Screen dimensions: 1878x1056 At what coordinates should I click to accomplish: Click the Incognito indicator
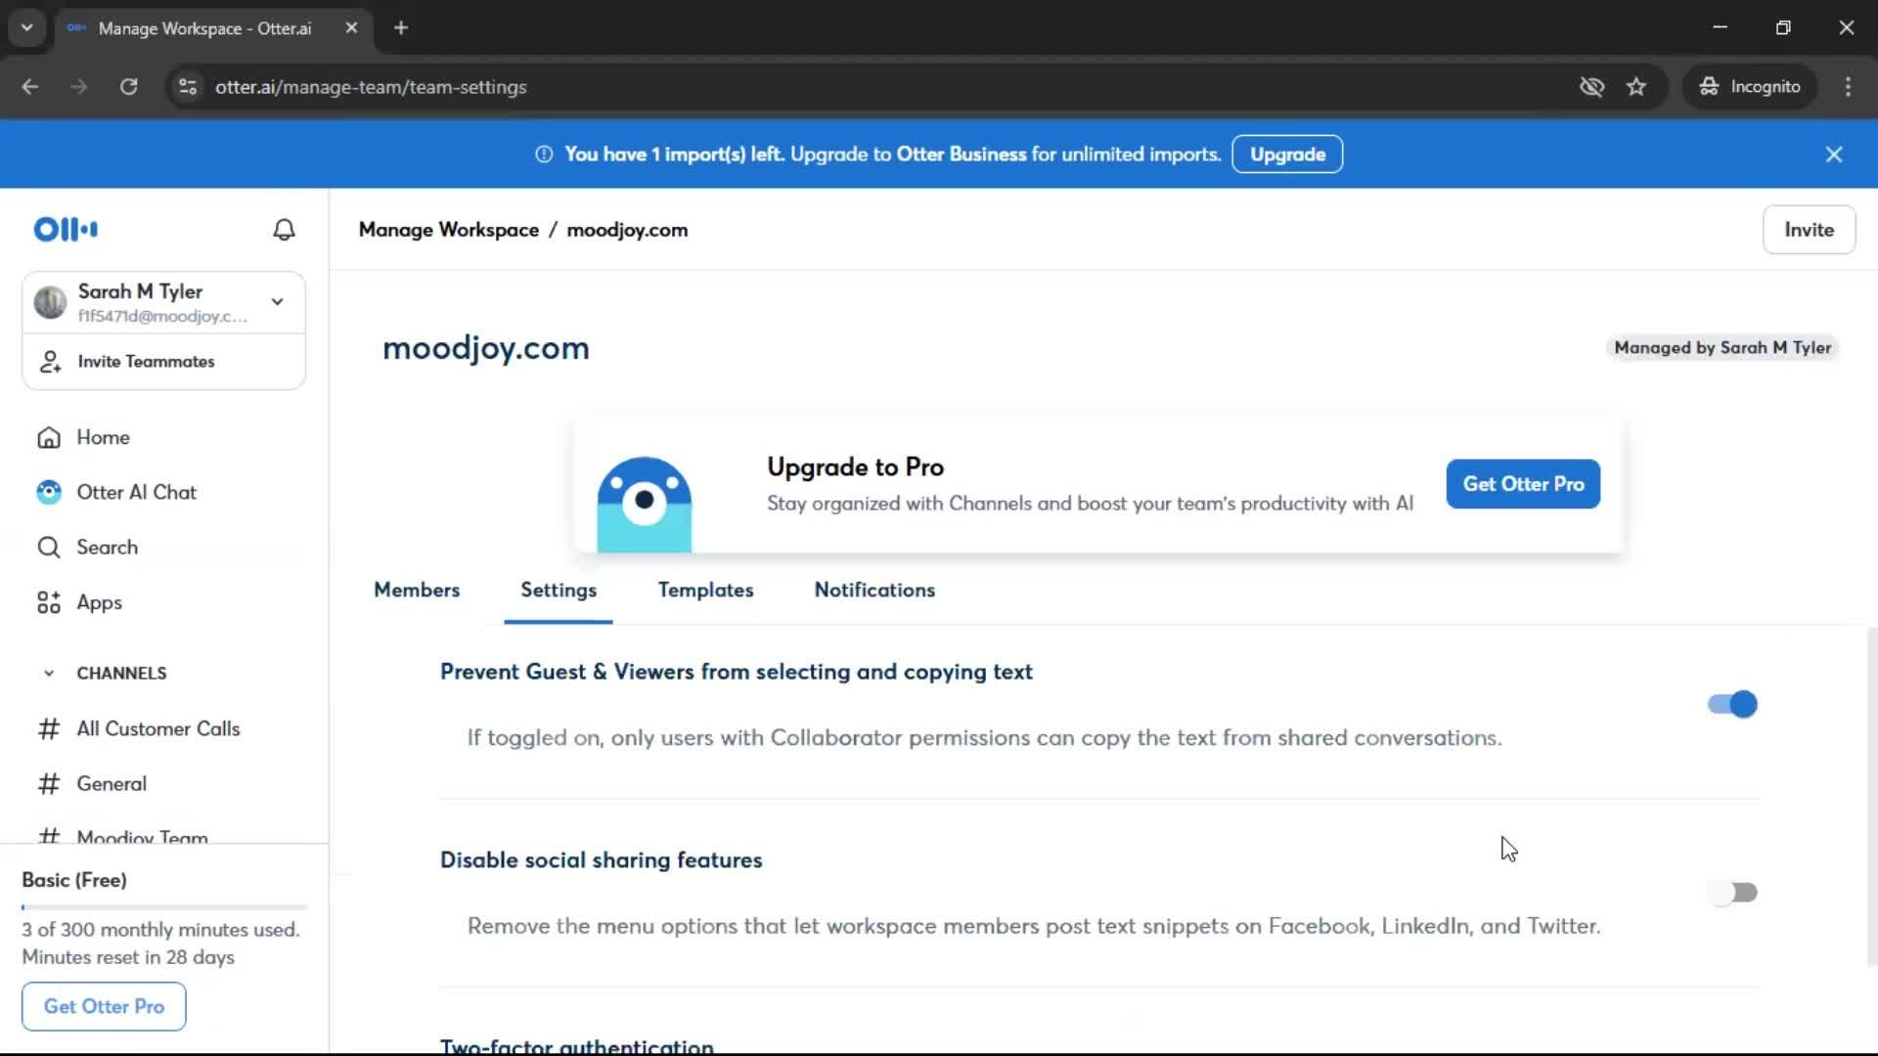click(x=1750, y=87)
